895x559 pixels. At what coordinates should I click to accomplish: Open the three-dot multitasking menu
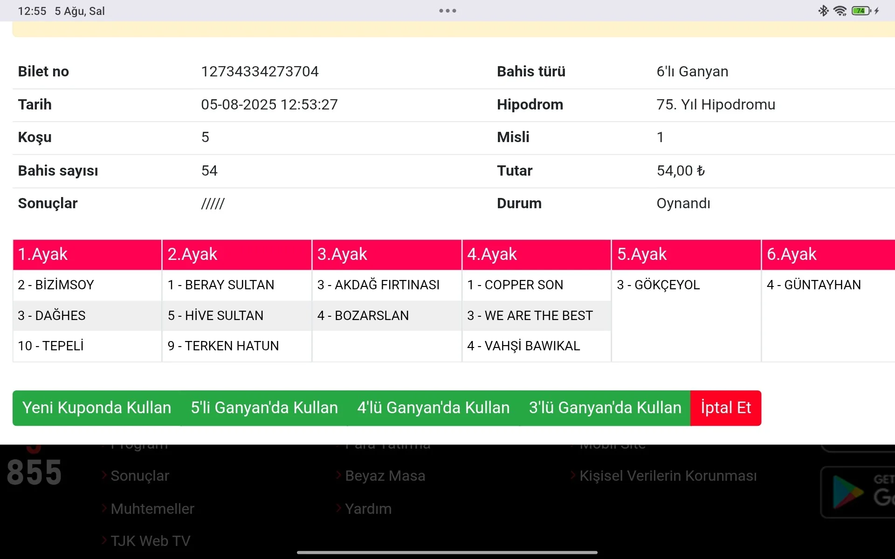tap(447, 11)
